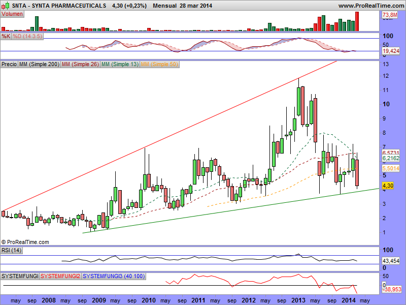Click the candlestick chart icon beside SNTA
This screenshot has height=305, width=406.
click(6, 6)
